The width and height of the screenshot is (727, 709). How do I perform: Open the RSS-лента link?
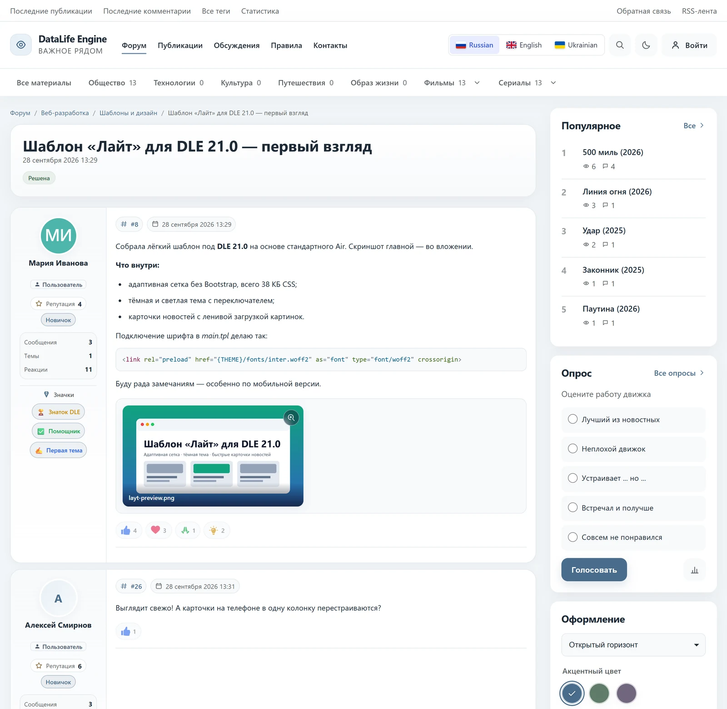699,11
